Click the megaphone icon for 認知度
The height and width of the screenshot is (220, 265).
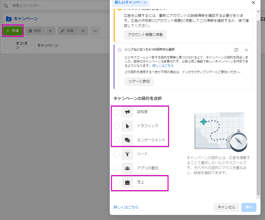point(127,112)
